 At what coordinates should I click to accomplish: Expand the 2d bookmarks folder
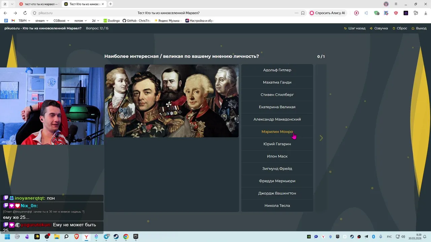pos(95,21)
